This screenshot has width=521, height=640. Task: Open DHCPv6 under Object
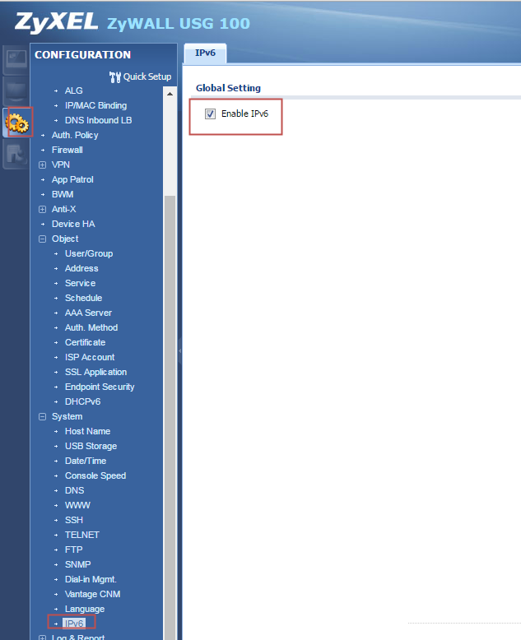pyautogui.click(x=82, y=401)
